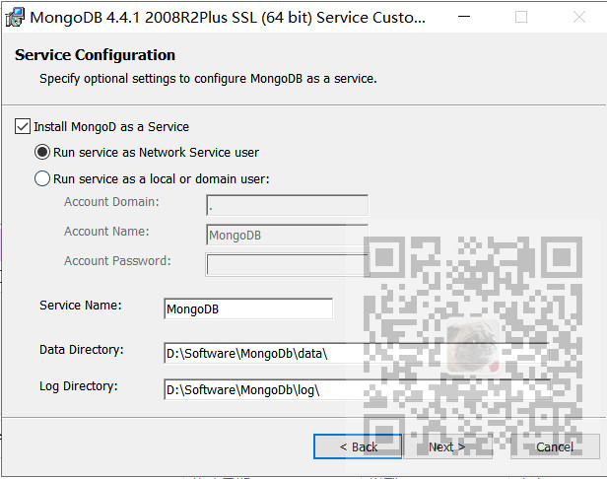Click the Service Configuration heading
The image size is (607, 479).
(x=95, y=55)
